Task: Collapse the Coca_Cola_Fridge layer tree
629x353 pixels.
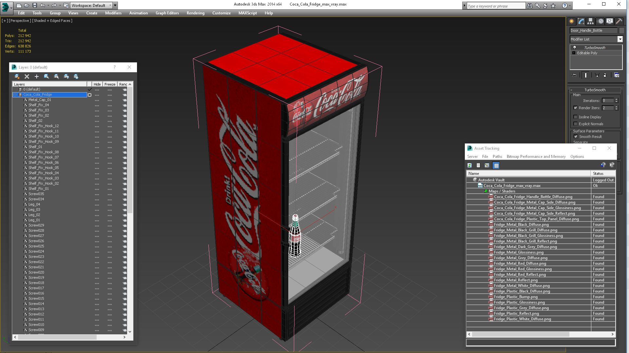Action: 15,95
